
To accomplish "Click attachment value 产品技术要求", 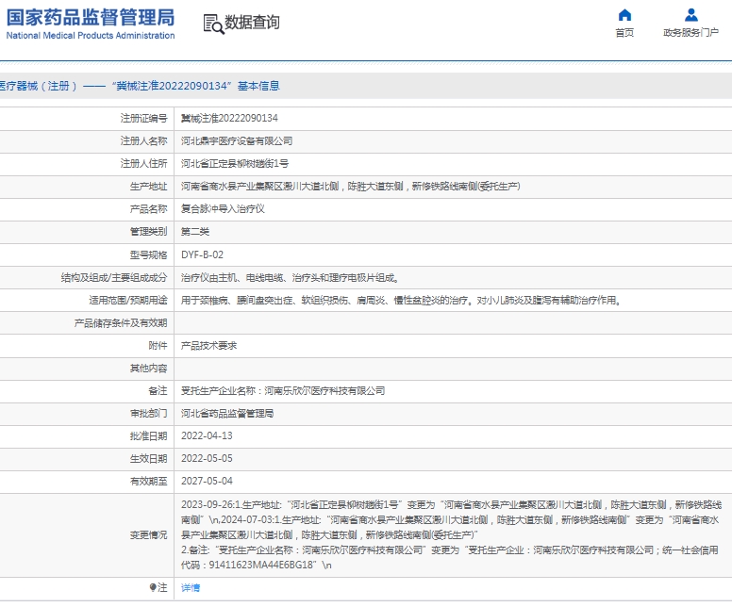I will [208, 346].
